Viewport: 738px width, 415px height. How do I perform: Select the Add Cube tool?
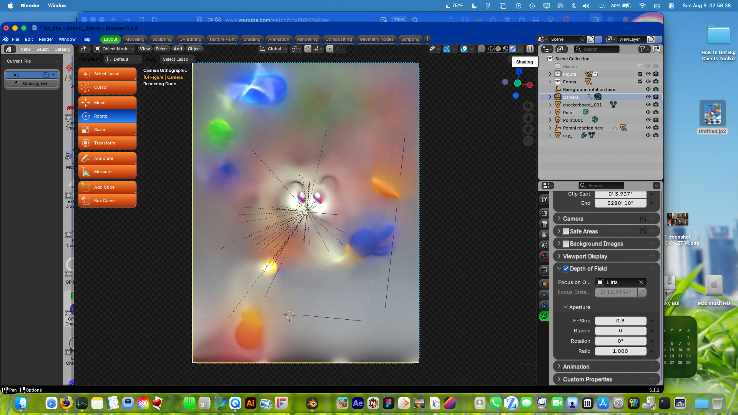coord(107,187)
